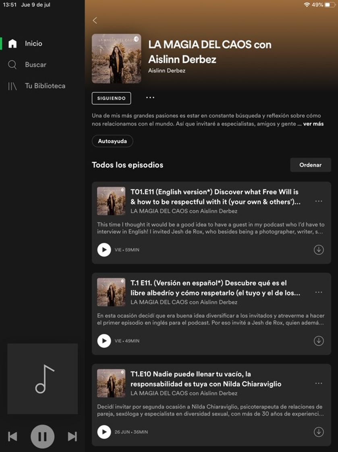This screenshot has height=452, width=338.
Task: Open the podcast cover artwork
Action: (x=117, y=58)
